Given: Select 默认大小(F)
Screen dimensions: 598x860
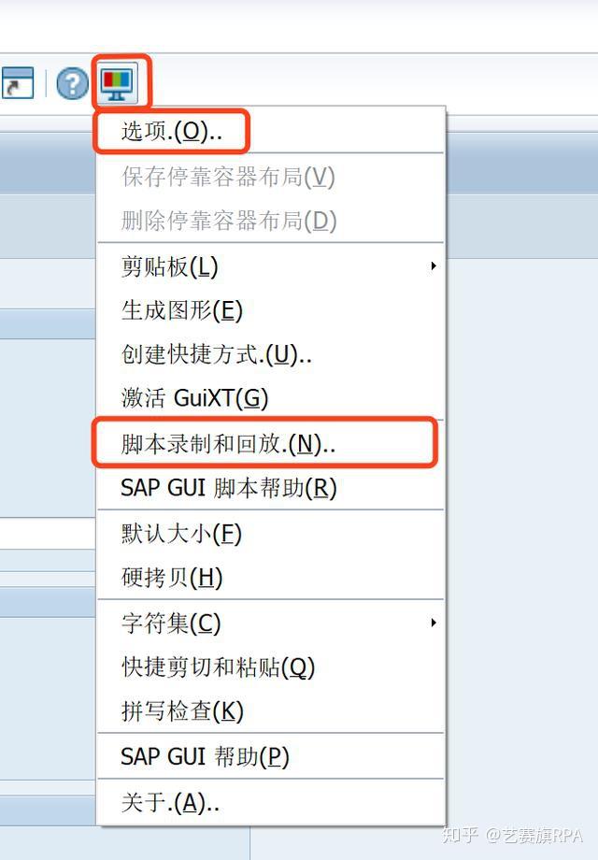Looking at the screenshot, I should tap(271, 533).
